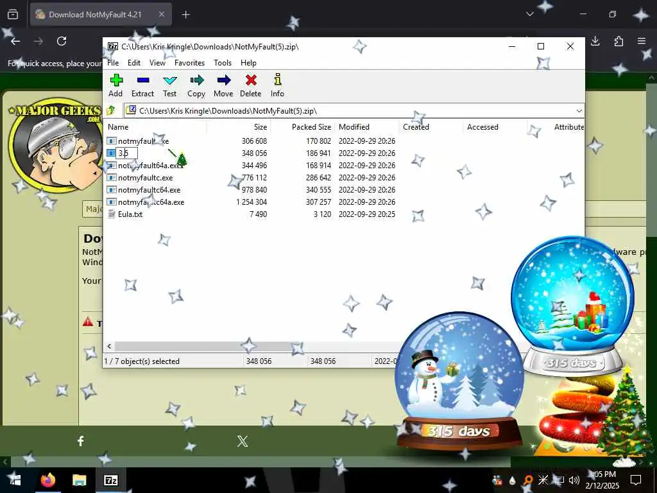Click the X (Twitter) share icon
The image size is (657, 493).
pyautogui.click(x=243, y=441)
